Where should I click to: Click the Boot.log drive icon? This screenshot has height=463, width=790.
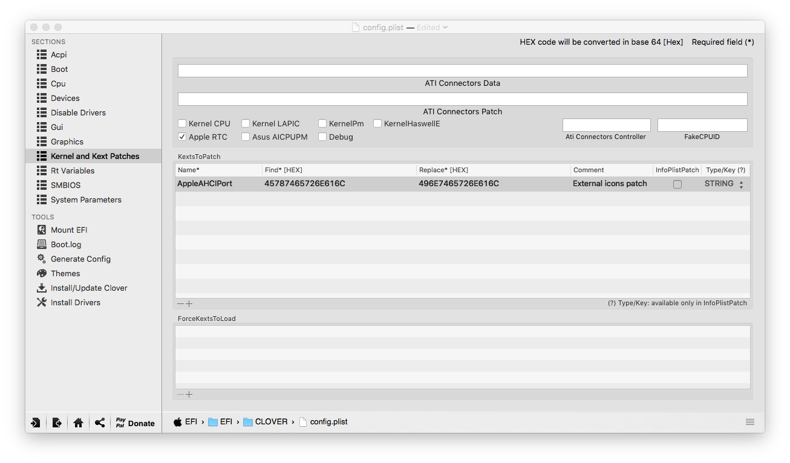(x=42, y=244)
